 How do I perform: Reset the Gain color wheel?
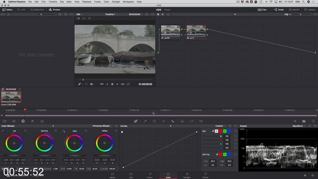(x=86, y=131)
